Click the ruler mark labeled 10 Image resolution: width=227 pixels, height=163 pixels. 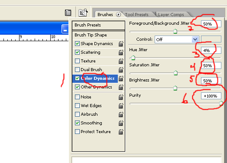tap(53, 37)
